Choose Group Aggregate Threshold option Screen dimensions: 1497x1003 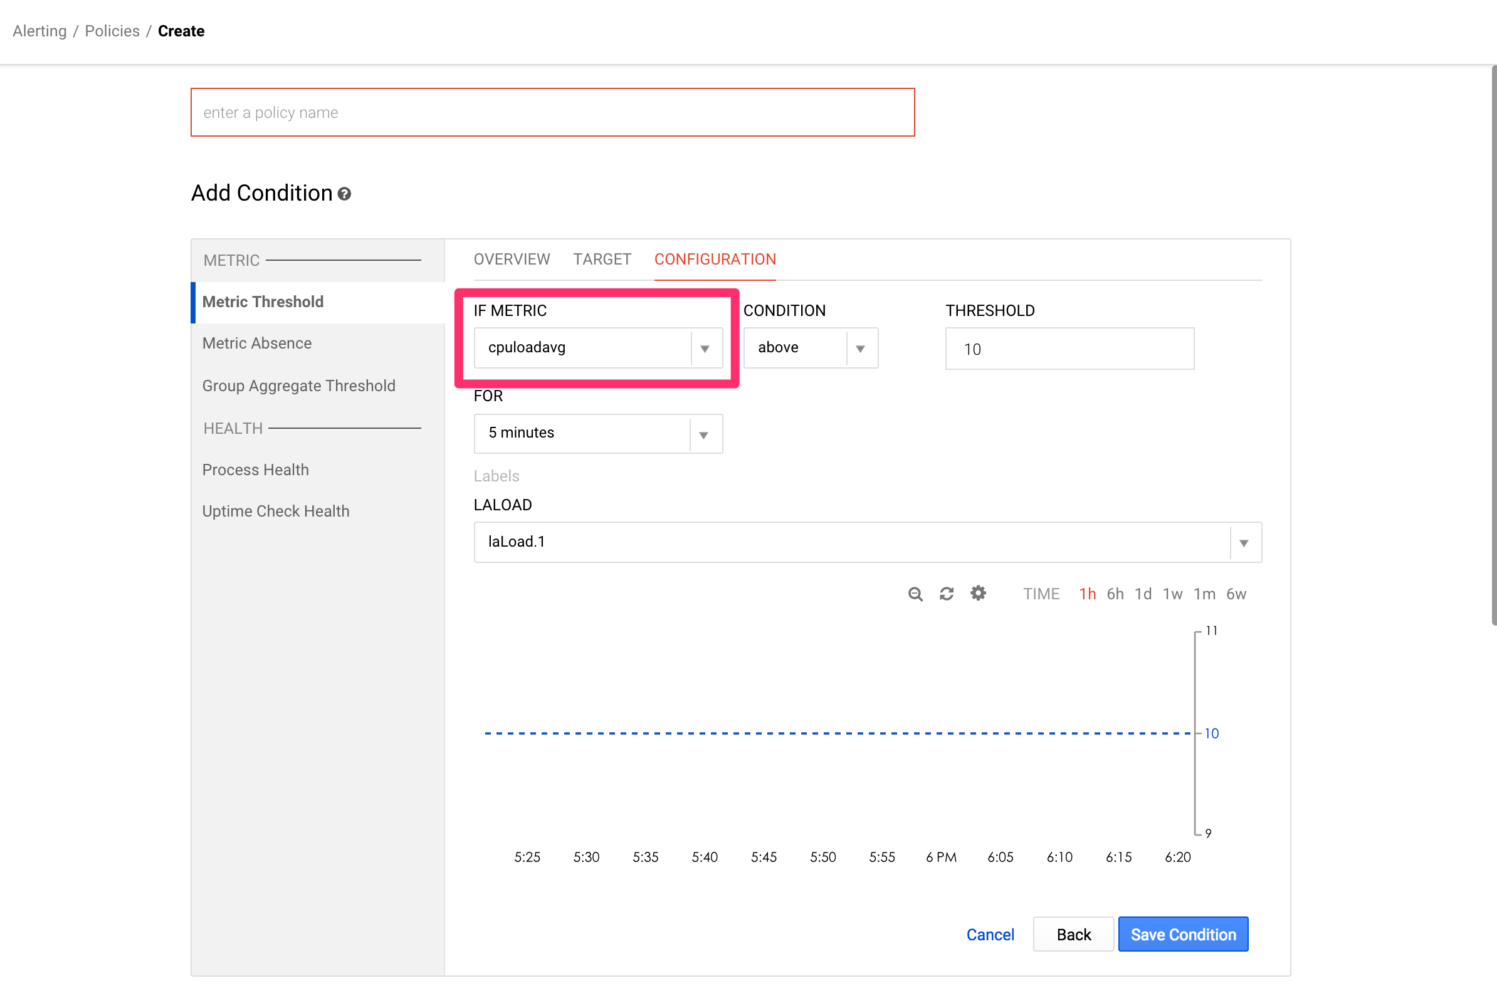(298, 386)
